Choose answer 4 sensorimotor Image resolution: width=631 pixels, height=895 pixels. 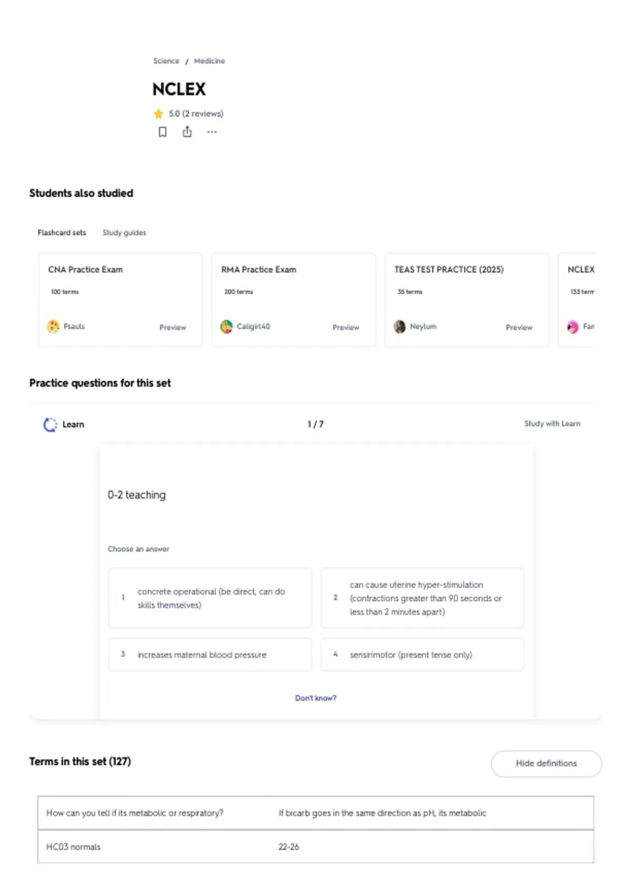pyautogui.click(x=422, y=654)
